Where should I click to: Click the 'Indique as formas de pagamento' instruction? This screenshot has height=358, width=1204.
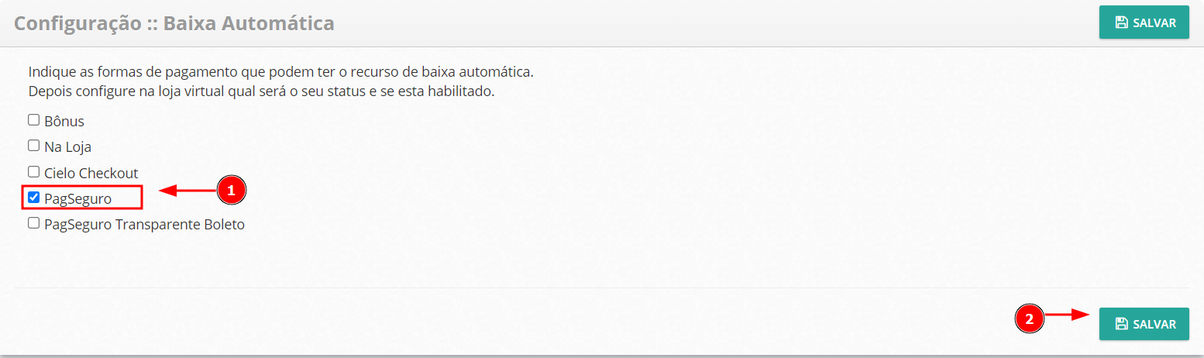[281, 72]
